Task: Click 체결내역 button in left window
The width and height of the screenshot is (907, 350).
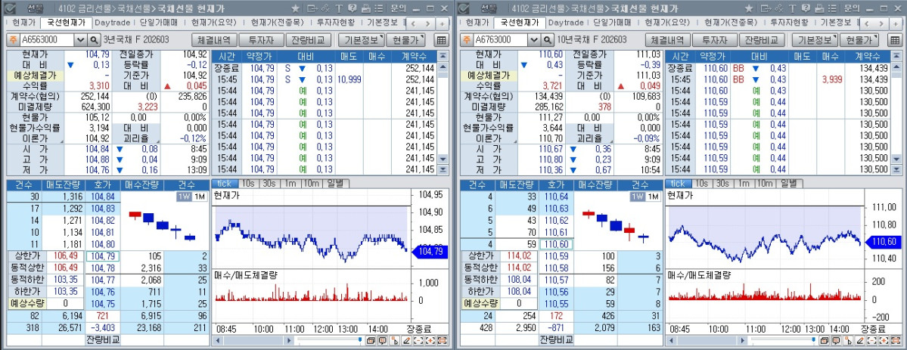Action: coord(214,40)
